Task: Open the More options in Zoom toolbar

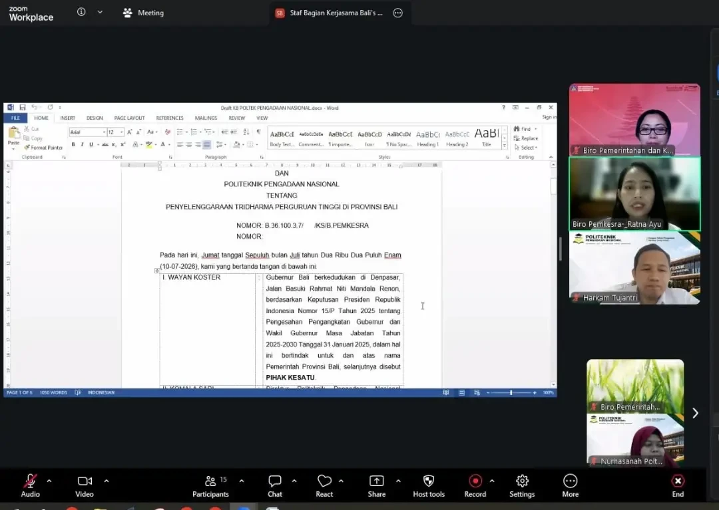Action: coord(570,486)
